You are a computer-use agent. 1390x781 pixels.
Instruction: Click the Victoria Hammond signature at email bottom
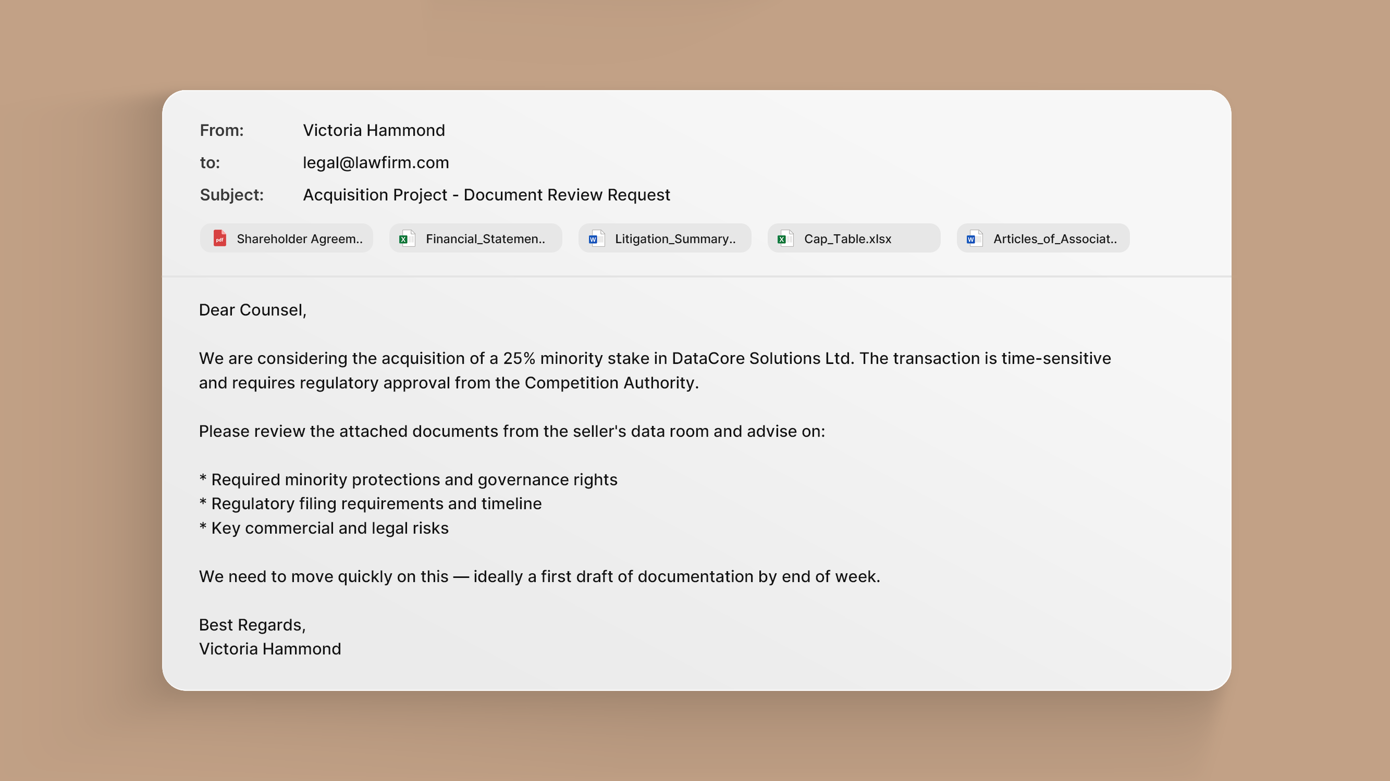coord(270,649)
